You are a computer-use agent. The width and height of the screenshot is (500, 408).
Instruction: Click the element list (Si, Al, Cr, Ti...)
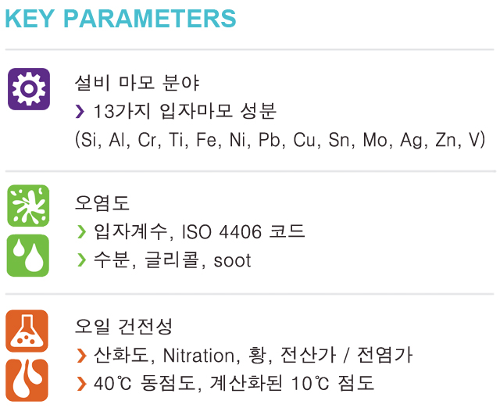280,139
